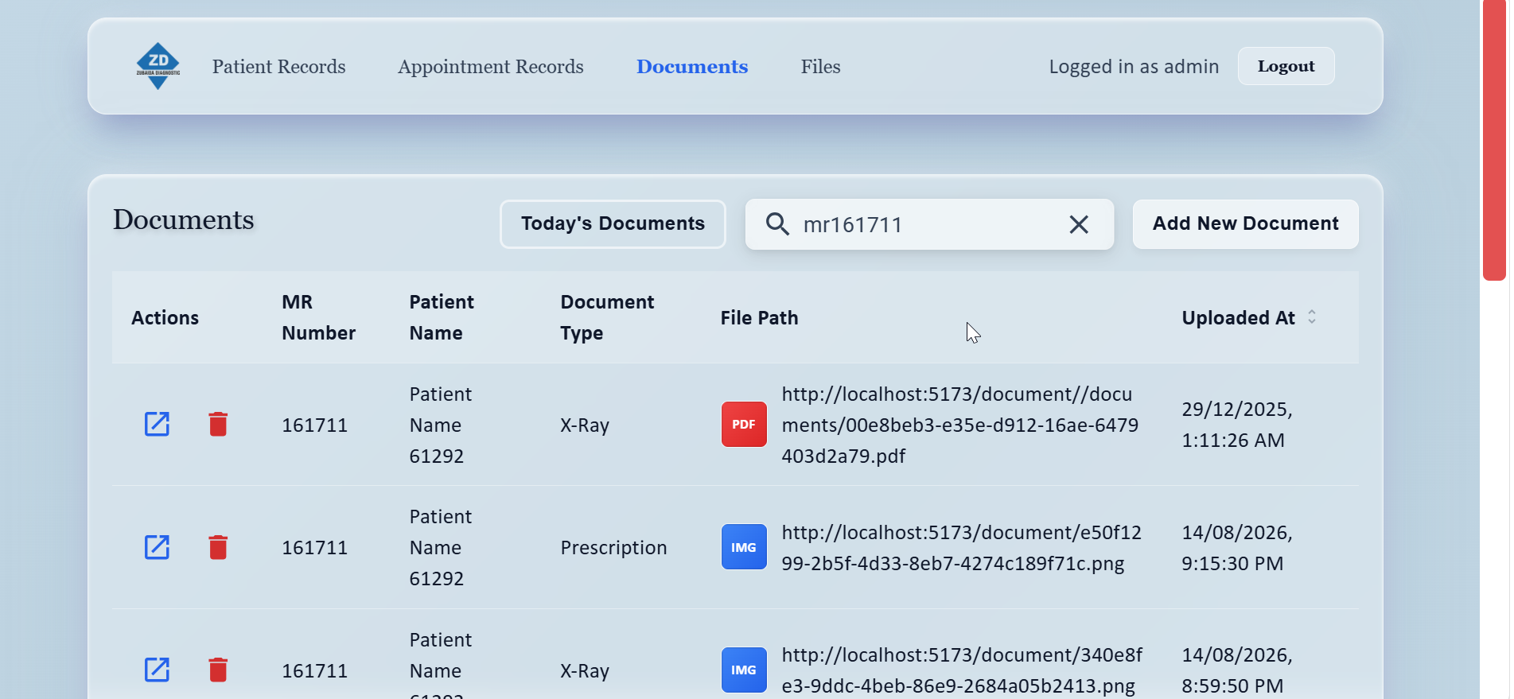Click the Prescription document type cell
Screen dimensions: 1514x699
613,547
